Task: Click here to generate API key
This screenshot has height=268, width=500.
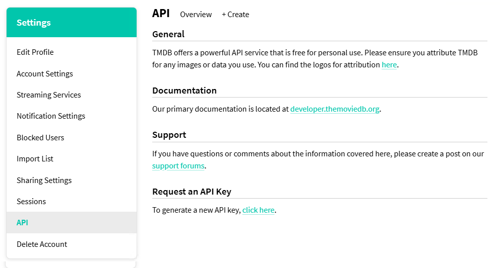Action: coord(258,210)
